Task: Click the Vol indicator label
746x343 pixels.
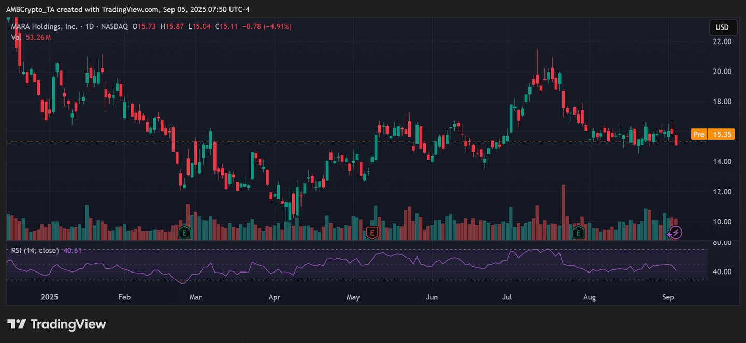Action: 16,37
